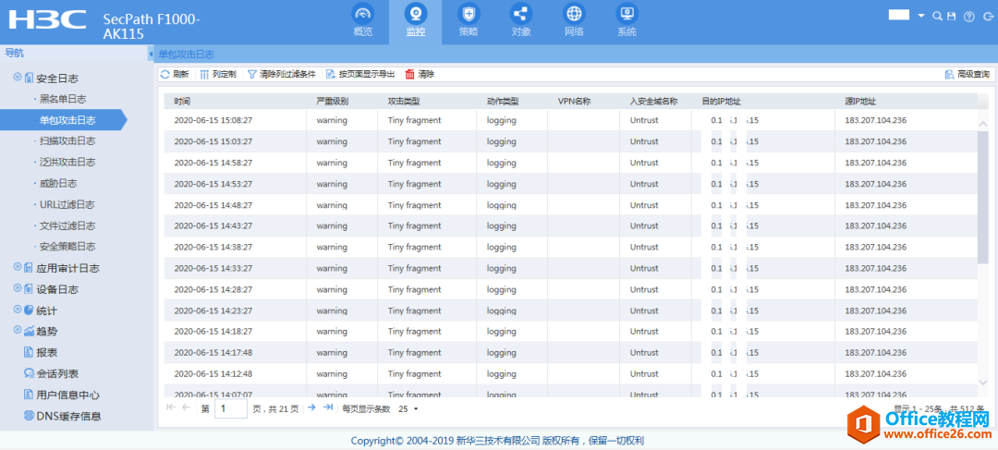Click the red 清除 clear button
The width and height of the screenshot is (998, 450).
420,75
